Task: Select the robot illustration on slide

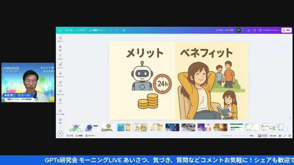Action: (142, 76)
